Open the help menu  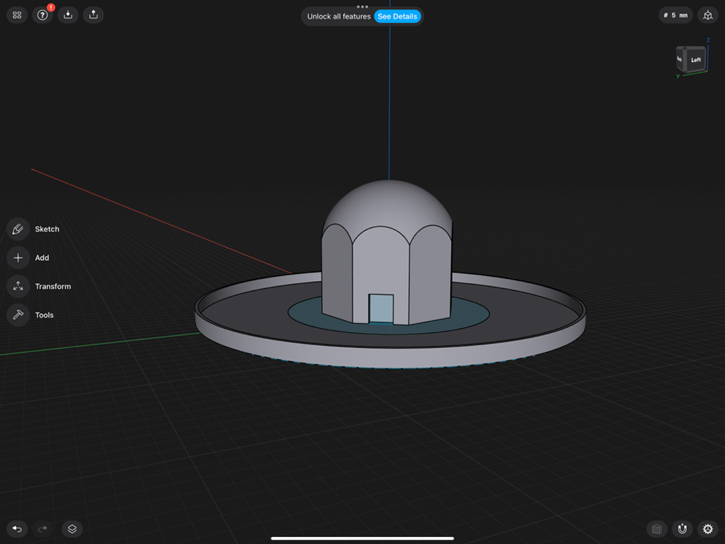(x=42, y=15)
